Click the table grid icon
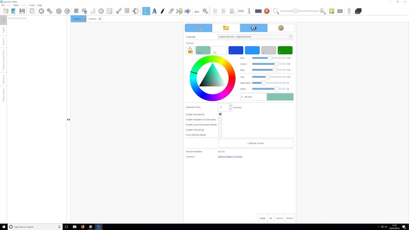The image size is (409, 230). (x=109, y=11)
